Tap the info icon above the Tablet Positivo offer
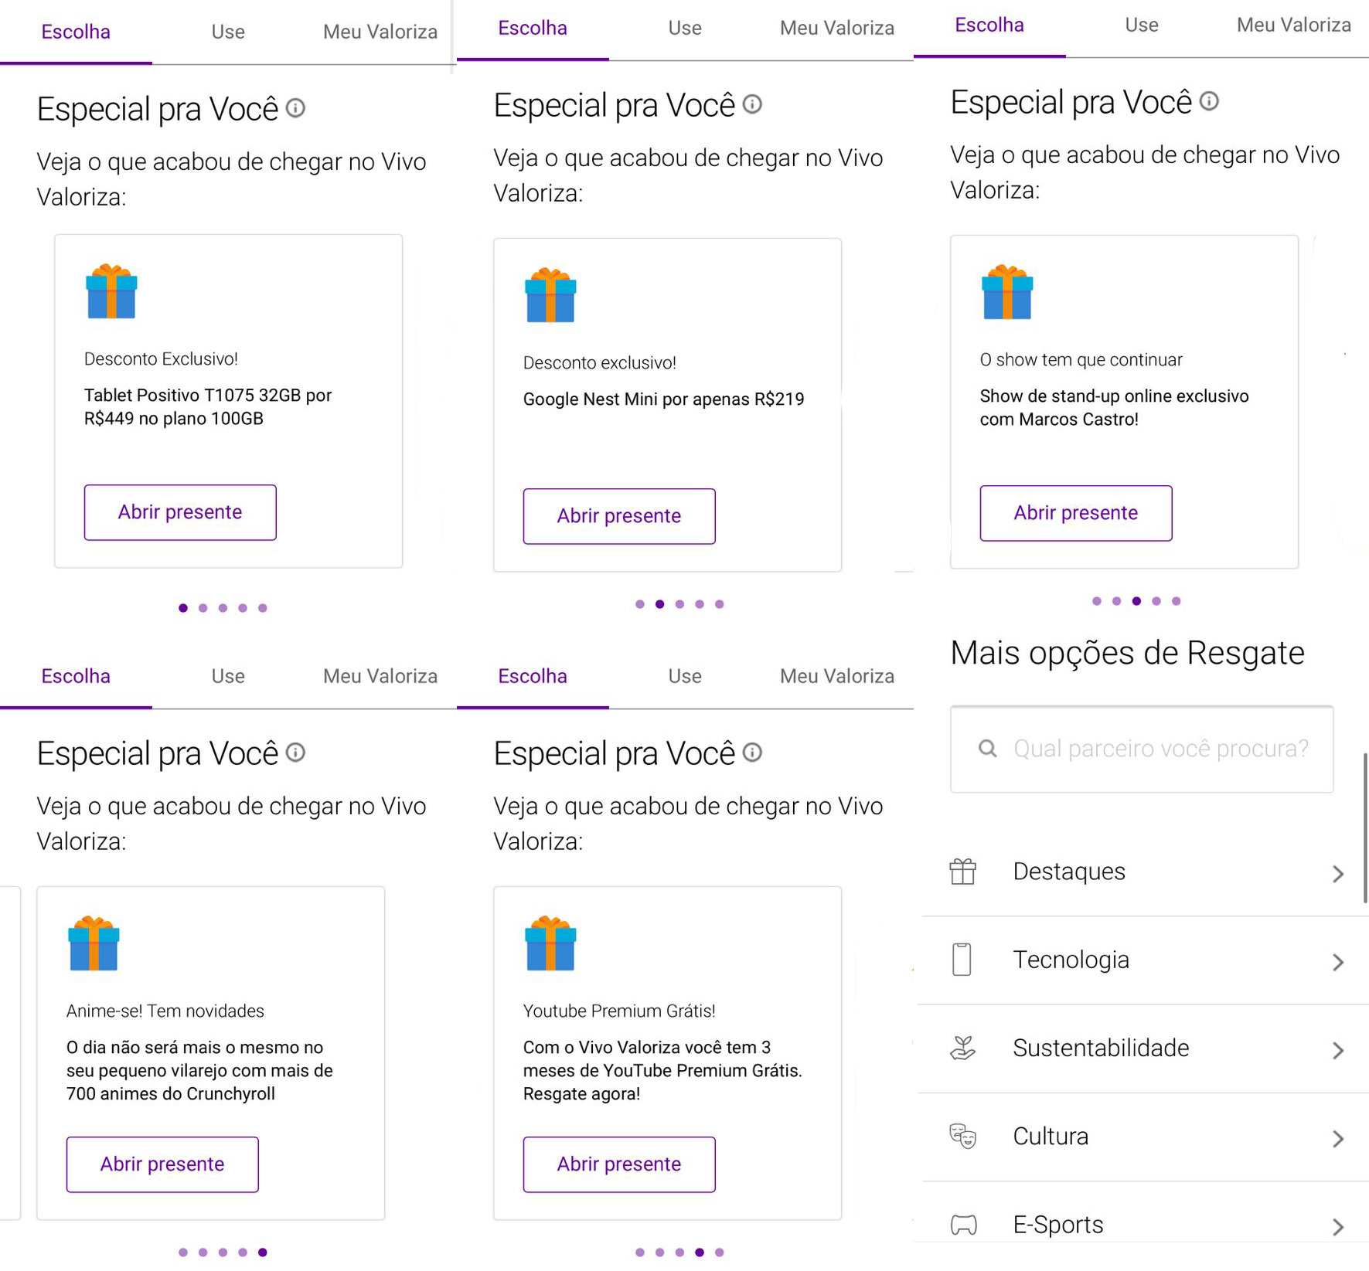 tap(295, 108)
